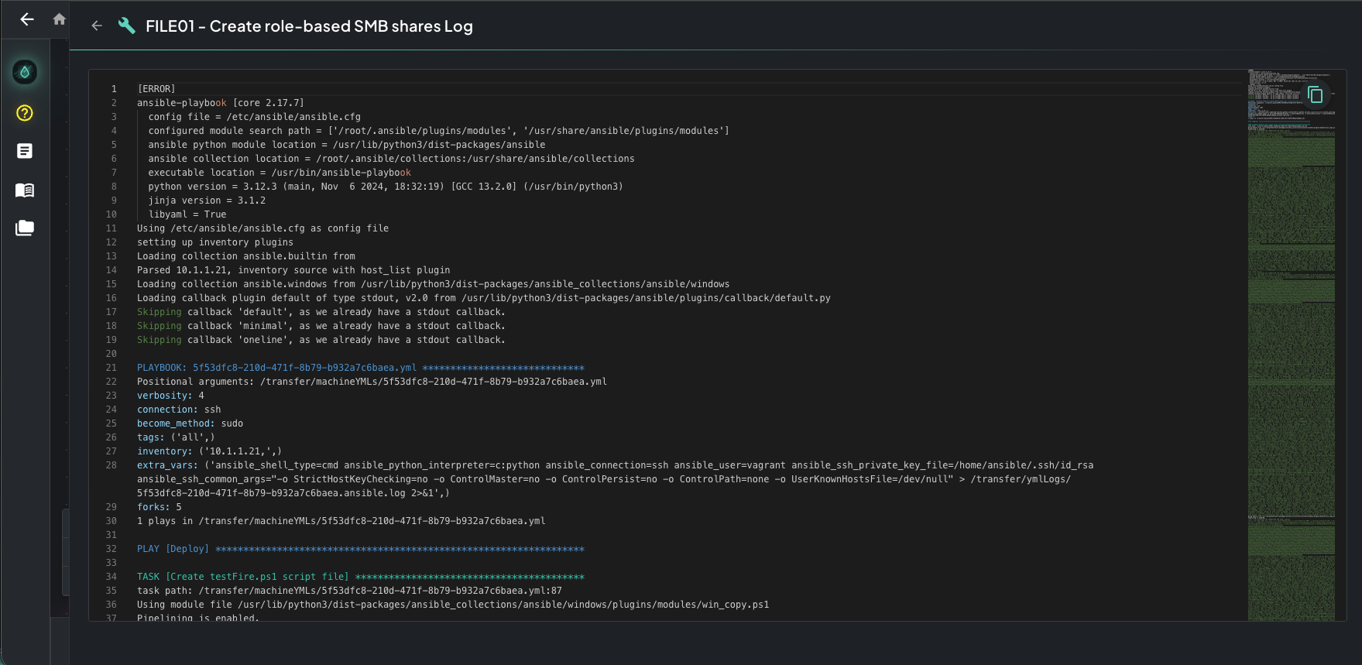Open the stacked folders icon in the sidebar
The height and width of the screenshot is (665, 1362).
25,228
